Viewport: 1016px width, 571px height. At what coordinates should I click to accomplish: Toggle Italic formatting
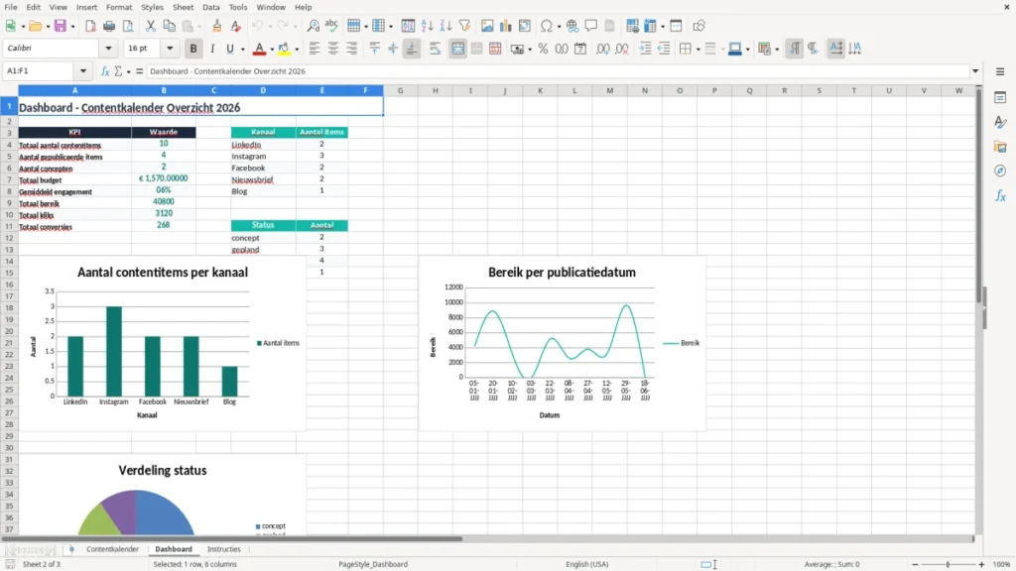pyautogui.click(x=212, y=49)
